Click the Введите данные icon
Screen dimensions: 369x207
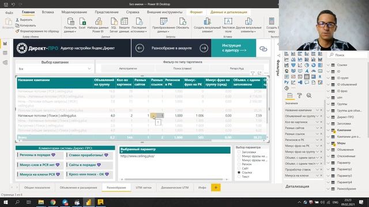click(x=125, y=22)
